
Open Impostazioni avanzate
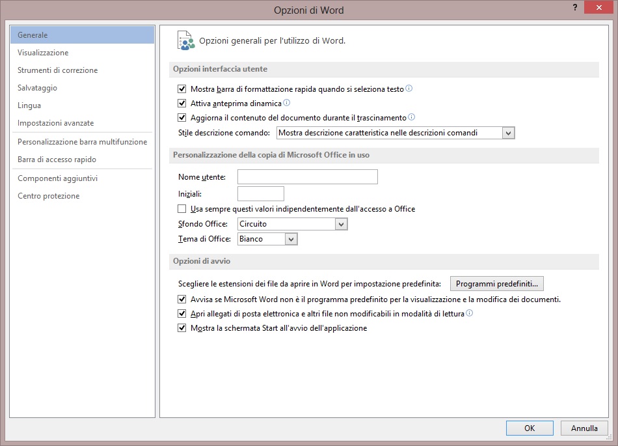pyautogui.click(x=82, y=123)
